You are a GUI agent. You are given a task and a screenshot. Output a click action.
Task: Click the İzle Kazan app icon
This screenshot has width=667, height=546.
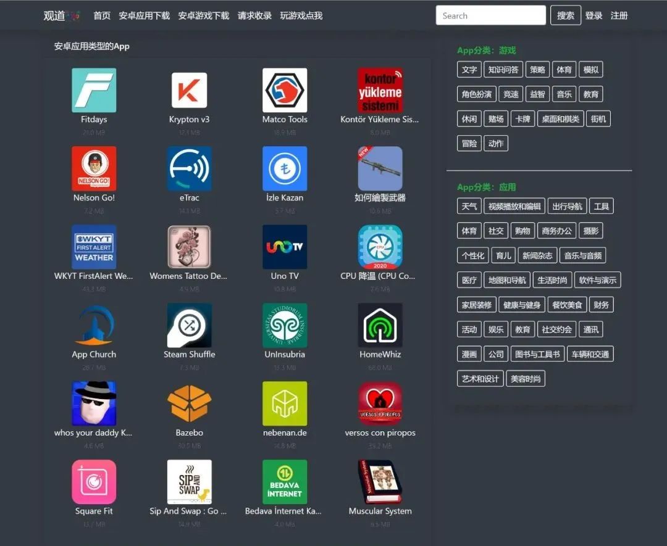[x=285, y=168]
